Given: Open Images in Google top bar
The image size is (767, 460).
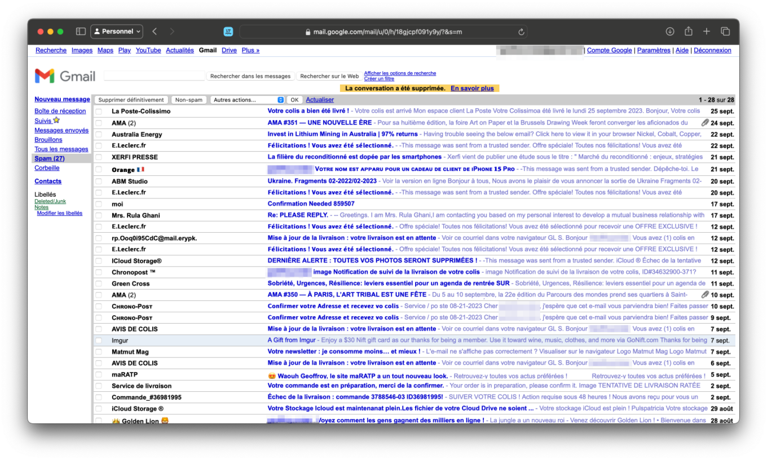Looking at the screenshot, I should (x=82, y=50).
